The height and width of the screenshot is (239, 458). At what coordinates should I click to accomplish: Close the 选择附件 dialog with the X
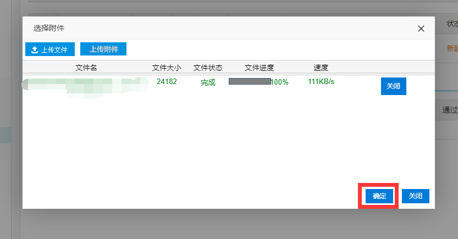[x=421, y=29]
